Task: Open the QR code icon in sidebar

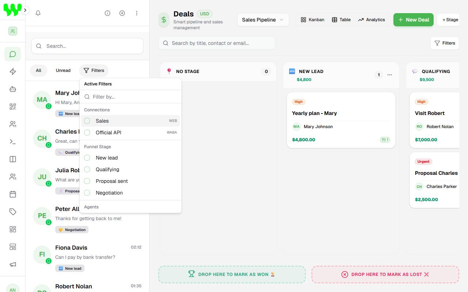Action: coord(13,107)
